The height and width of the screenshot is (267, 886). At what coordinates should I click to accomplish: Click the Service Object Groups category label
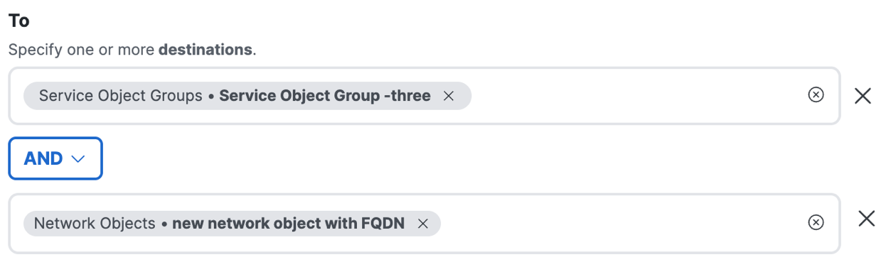(121, 96)
